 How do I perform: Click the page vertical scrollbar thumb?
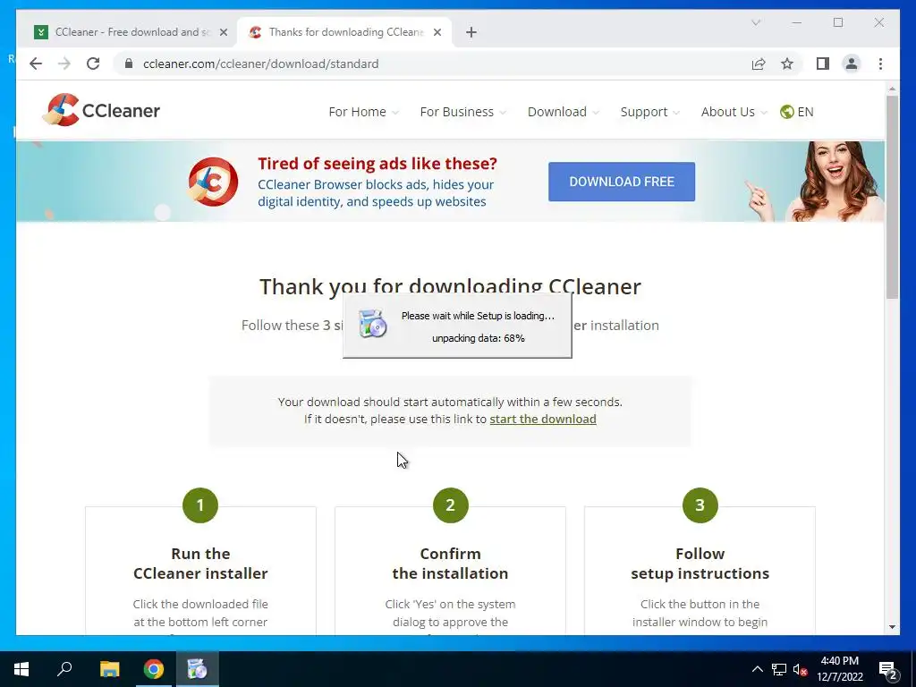pyautogui.click(x=892, y=196)
